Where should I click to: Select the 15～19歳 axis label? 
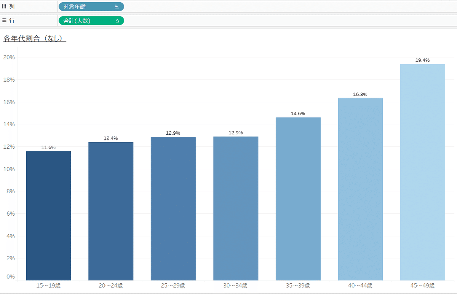tap(48, 285)
